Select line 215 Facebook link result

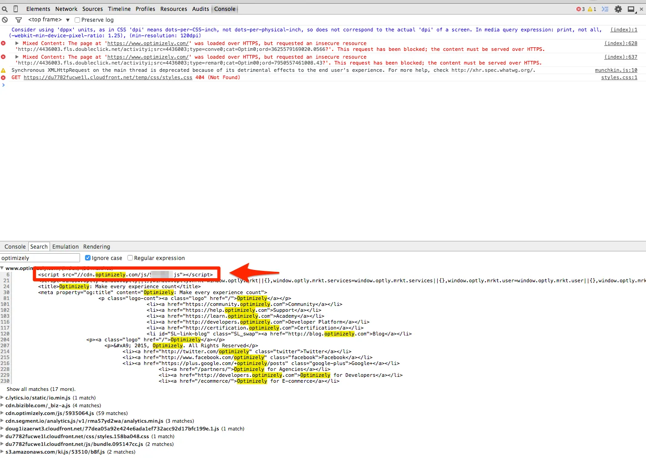(247, 357)
